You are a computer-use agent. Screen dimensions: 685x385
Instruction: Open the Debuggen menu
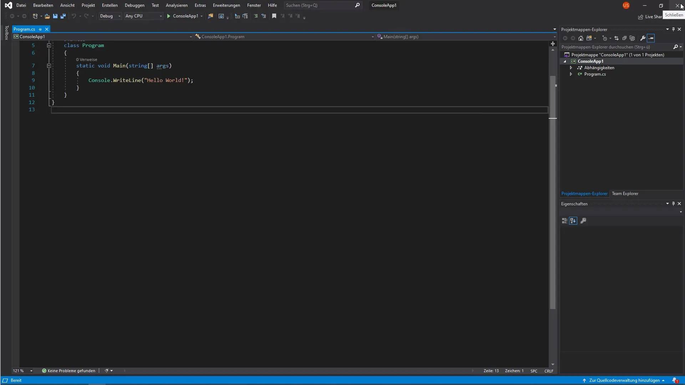[135, 5]
